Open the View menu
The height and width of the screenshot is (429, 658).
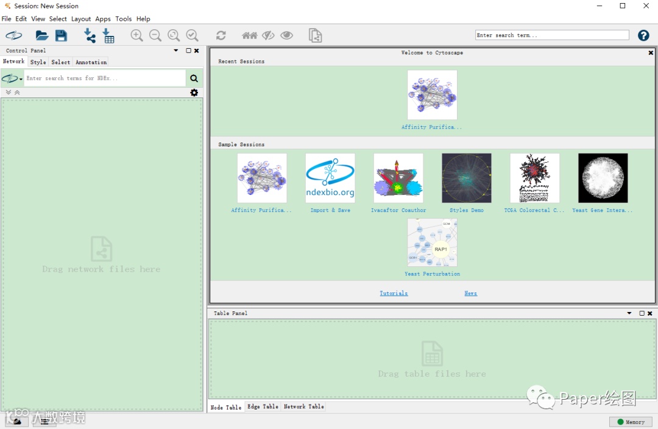point(38,19)
